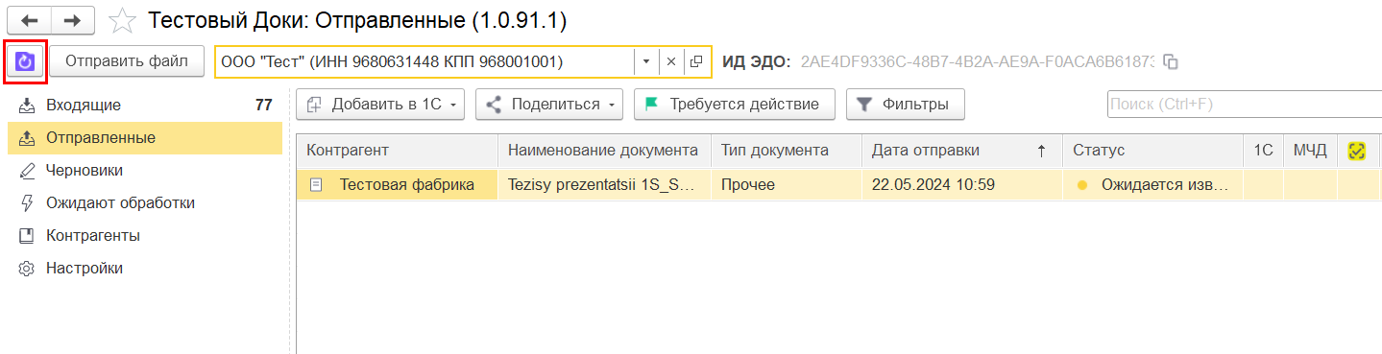
Task: Click the Входящие unread count 77
Action: (263, 106)
